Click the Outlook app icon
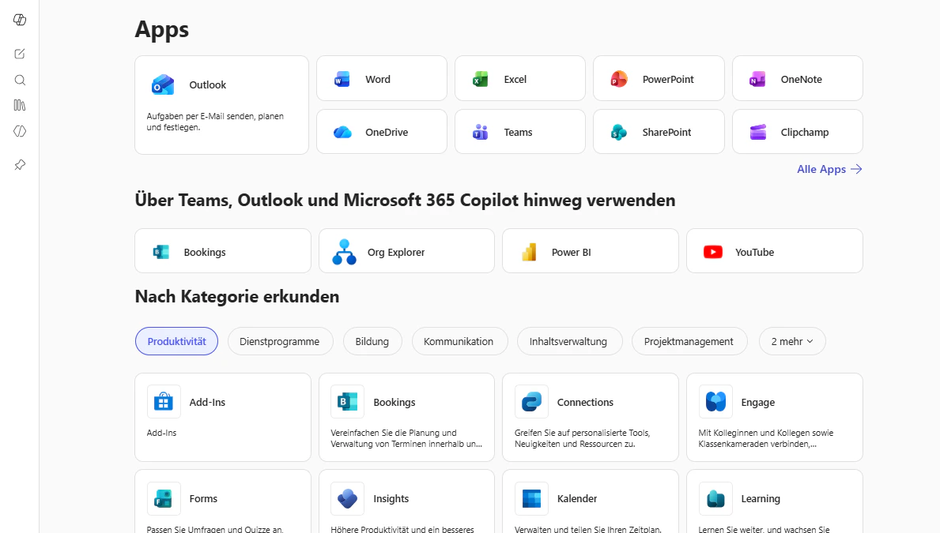The height and width of the screenshot is (533, 940). tap(162, 85)
